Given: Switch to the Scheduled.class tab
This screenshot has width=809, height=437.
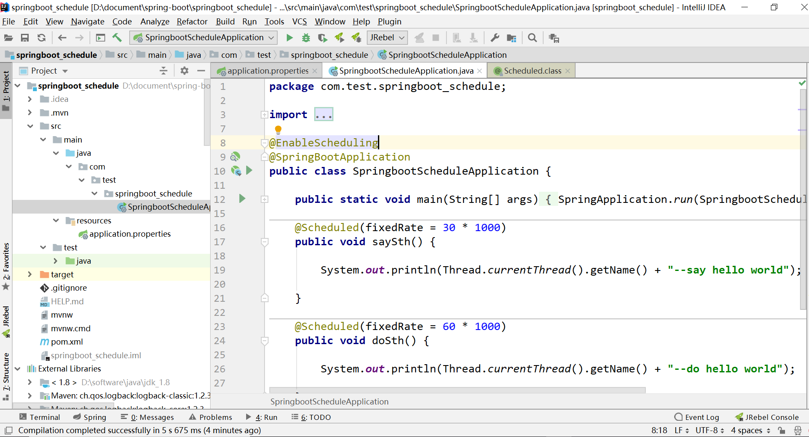Looking at the screenshot, I should [532, 71].
